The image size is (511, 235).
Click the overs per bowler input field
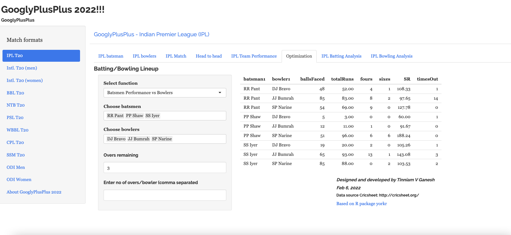click(x=165, y=195)
